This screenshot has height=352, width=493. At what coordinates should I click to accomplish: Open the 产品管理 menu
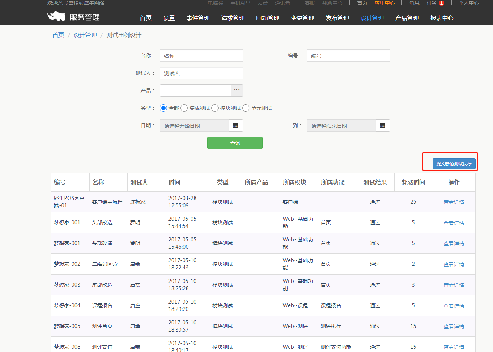click(x=407, y=18)
